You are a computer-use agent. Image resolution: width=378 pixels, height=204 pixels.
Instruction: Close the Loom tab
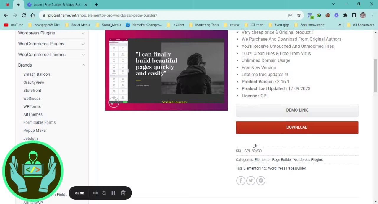click(86, 5)
